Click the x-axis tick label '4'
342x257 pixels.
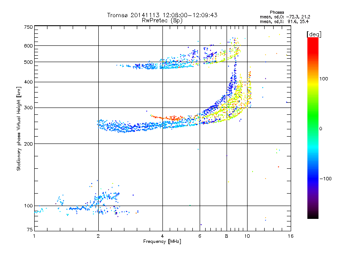pos(162,236)
